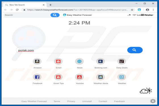The width and height of the screenshot is (159, 106).
Task: Click the Easy Weather Forecast toolbar link
Action: (x=77, y=15)
